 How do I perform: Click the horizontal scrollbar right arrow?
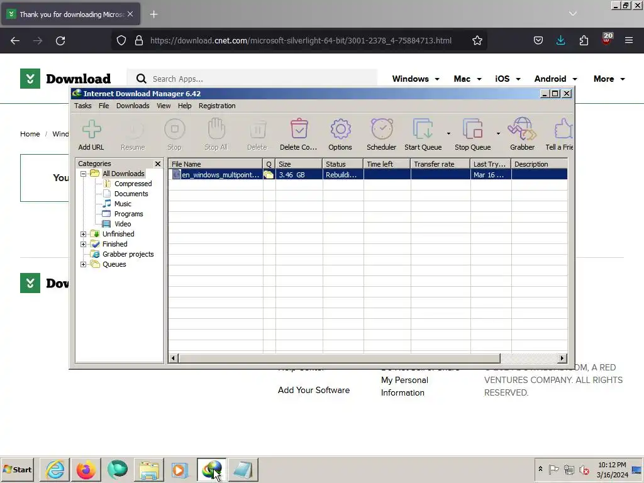pyautogui.click(x=562, y=358)
